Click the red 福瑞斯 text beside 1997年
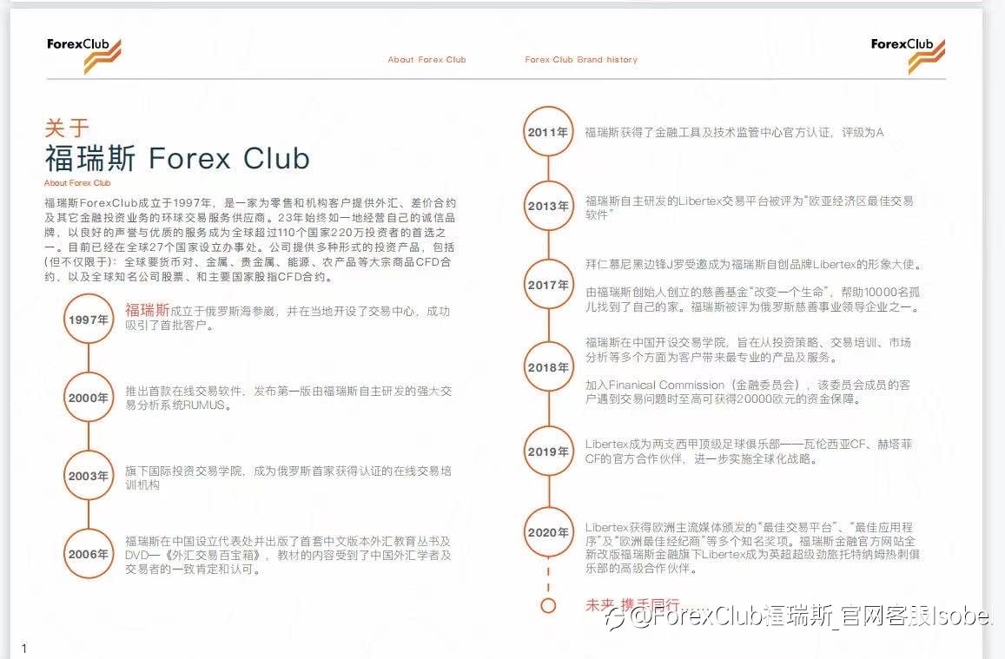 click(x=148, y=311)
